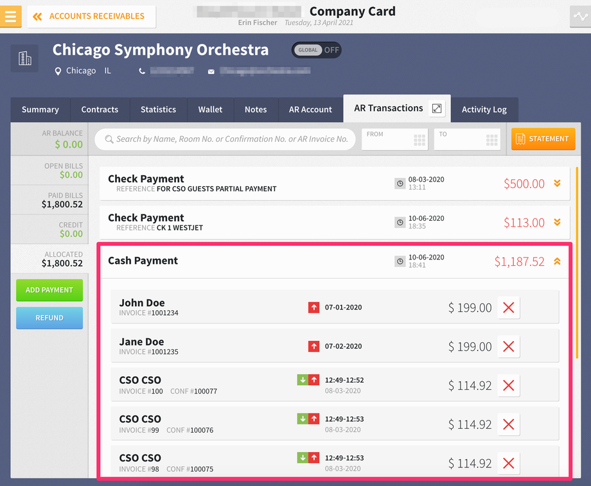Select the Credit tile
Viewport: 591px width, 486px height.
click(x=49, y=229)
